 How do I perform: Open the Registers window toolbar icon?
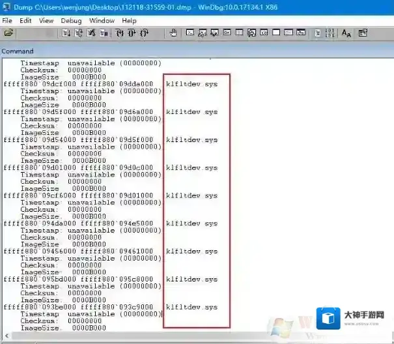(227, 33)
